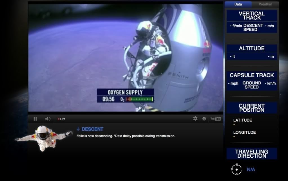Open video settings gear icon
This screenshot has width=288, height=181.
point(195,119)
